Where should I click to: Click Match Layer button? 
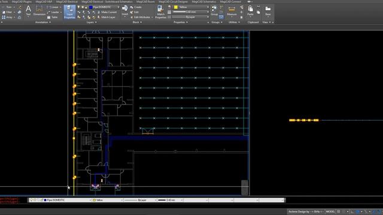107,17
